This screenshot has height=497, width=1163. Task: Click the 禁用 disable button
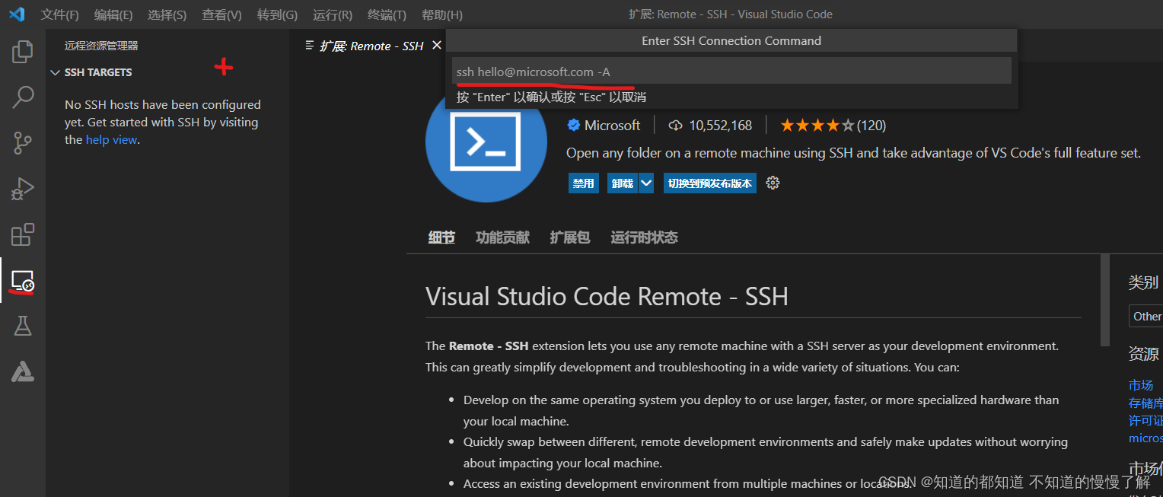click(583, 183)
